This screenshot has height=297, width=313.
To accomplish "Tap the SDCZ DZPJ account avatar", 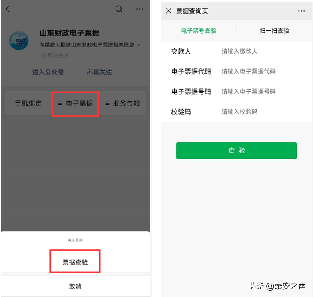I will point(19,40).
